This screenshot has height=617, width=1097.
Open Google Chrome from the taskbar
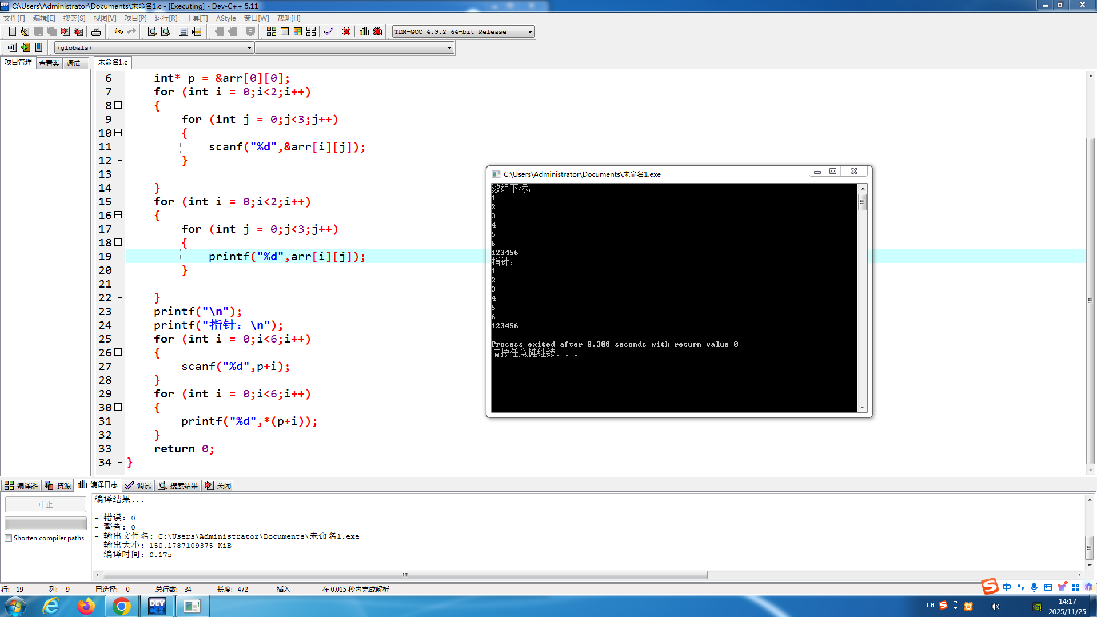coord(121,606)
